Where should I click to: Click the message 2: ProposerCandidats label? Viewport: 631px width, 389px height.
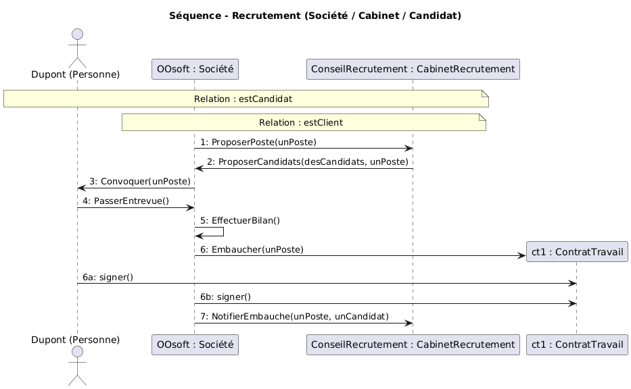(307, 162)
